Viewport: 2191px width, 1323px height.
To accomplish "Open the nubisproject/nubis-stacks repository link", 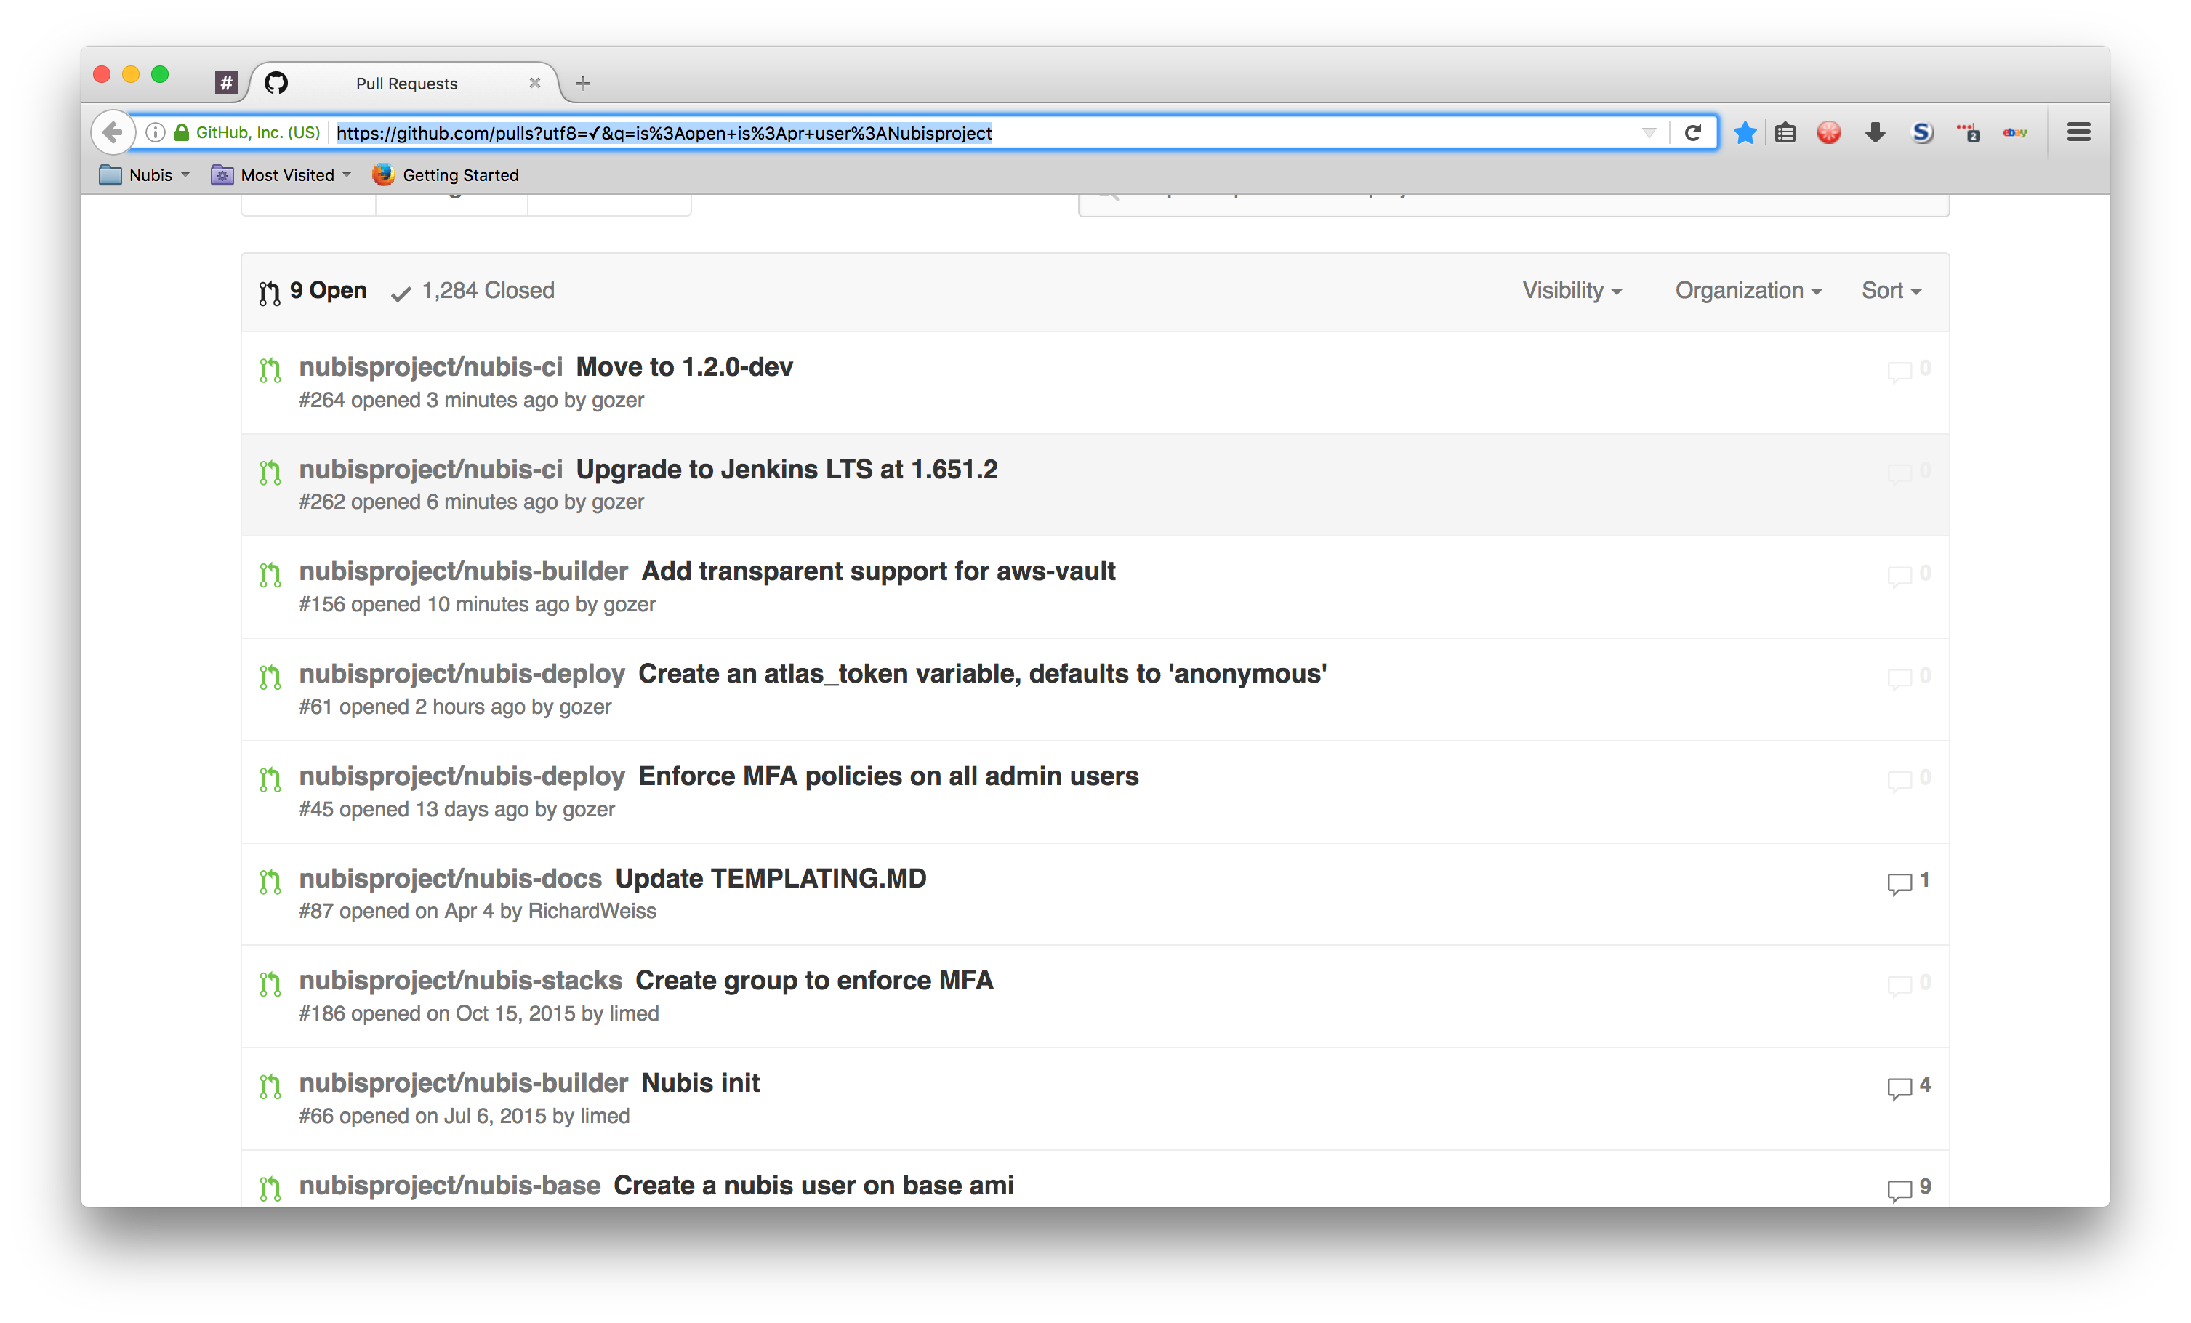I will (x=459, y=980).
